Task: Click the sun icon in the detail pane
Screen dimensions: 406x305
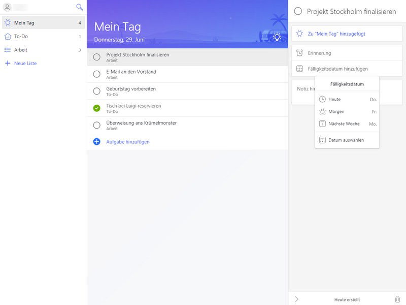Action: (299, 34)
